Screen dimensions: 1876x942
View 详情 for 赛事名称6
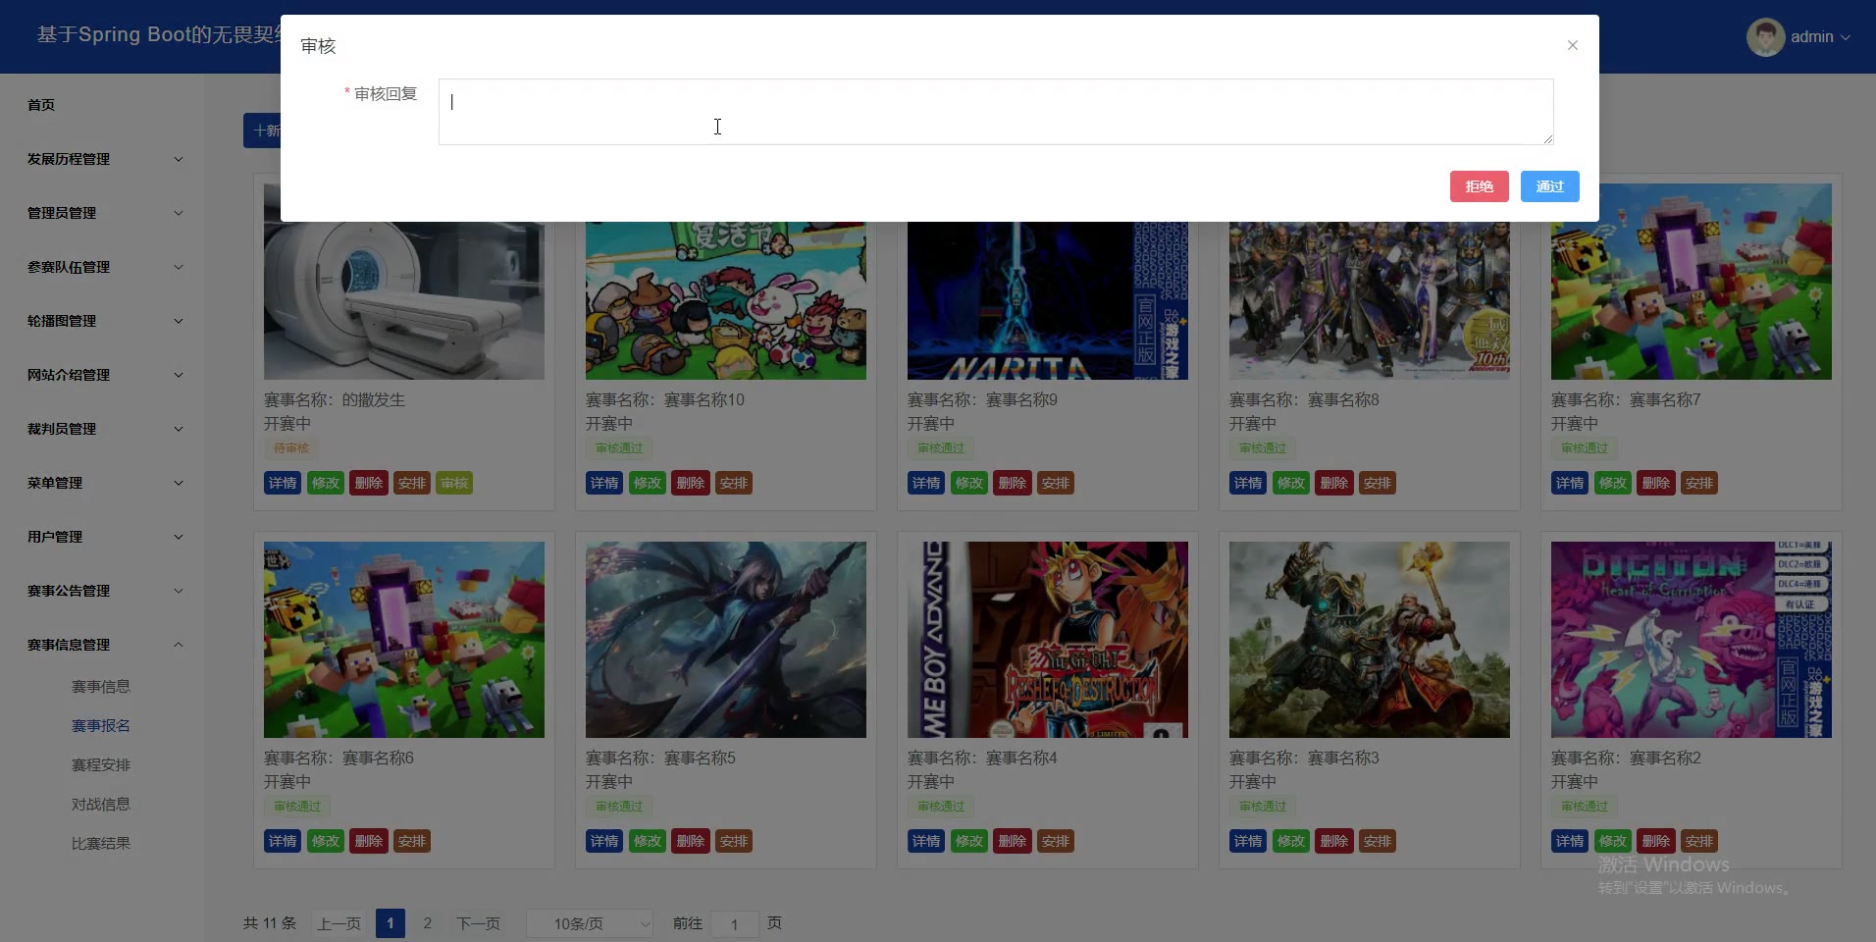click(x=283, y=841)
